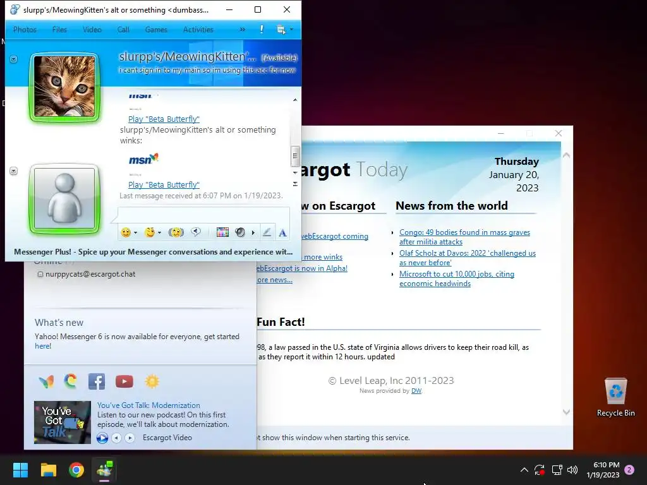Click upper Play "Beta Butterfly" link
Screen dimensions: 647x485
pos(164,119)
